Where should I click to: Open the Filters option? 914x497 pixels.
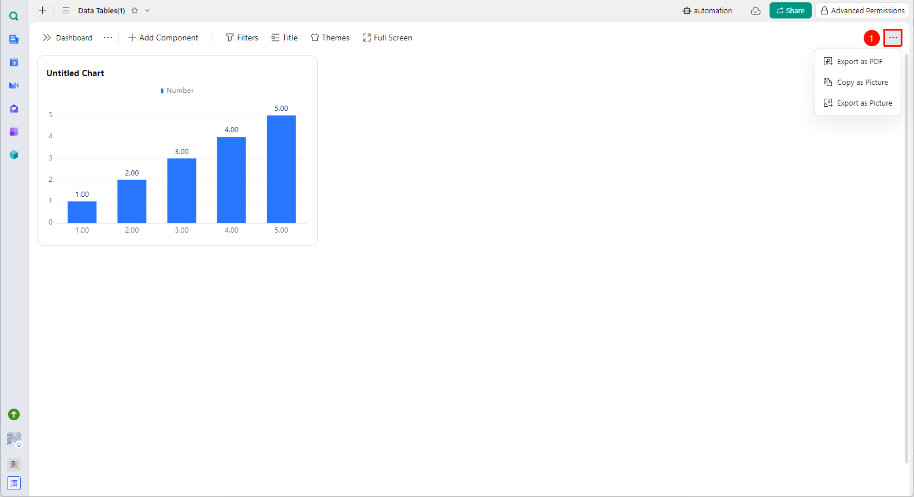tap(242, 38)
